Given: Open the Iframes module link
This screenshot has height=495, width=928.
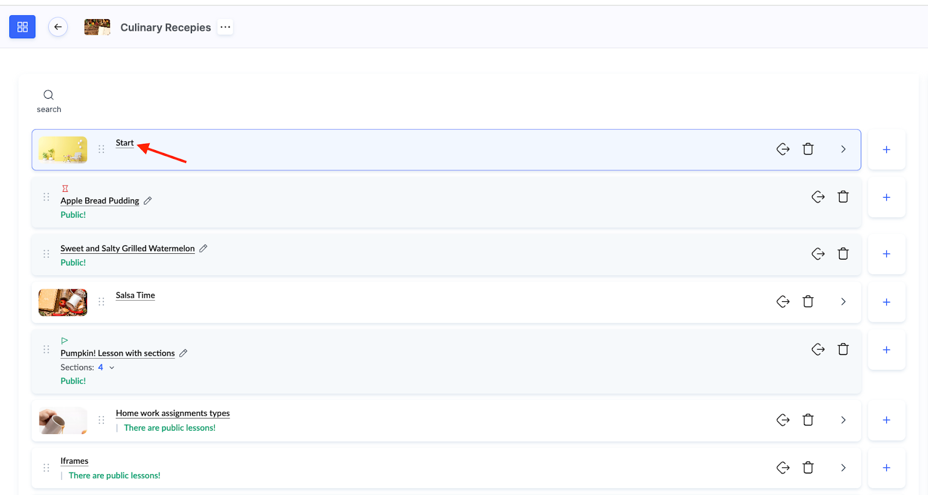Looking at the screenshot, I should [74, 461].
